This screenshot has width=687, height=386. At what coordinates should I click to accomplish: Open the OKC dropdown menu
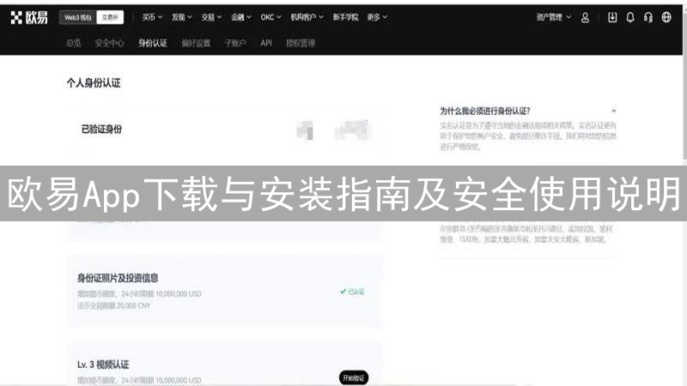[271, 17]
